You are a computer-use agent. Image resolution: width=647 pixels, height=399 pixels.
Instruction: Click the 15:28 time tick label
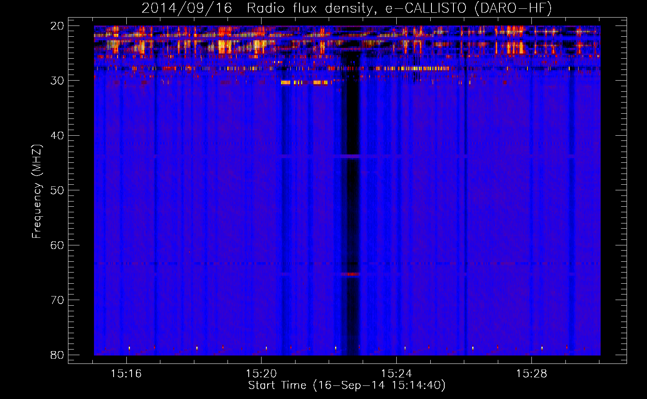point(531,374)
